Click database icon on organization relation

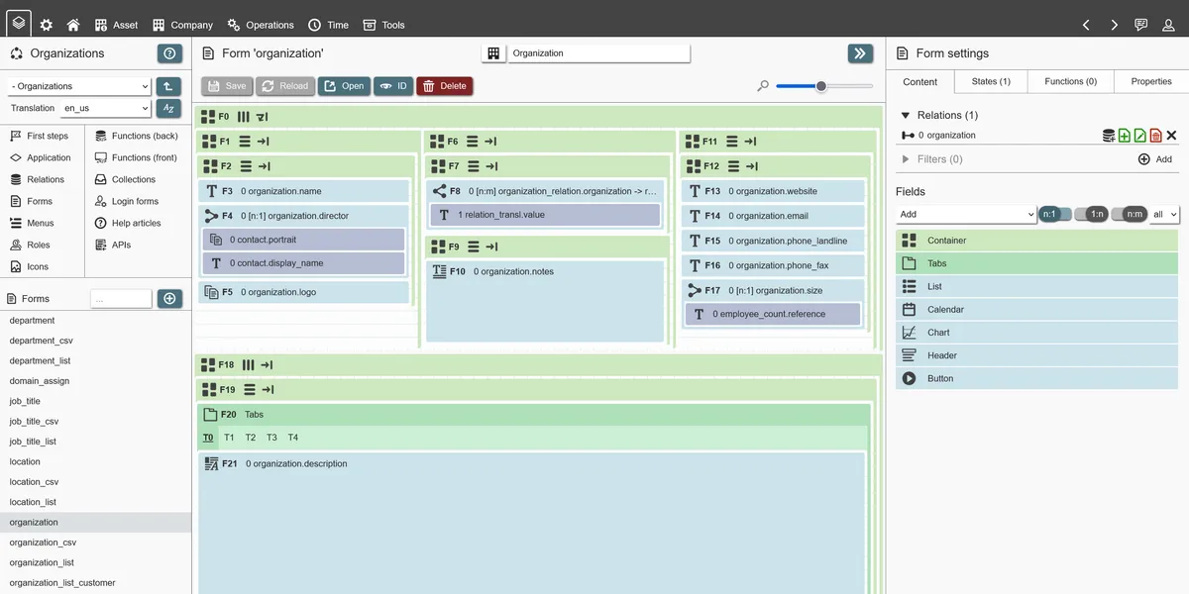1109,136
